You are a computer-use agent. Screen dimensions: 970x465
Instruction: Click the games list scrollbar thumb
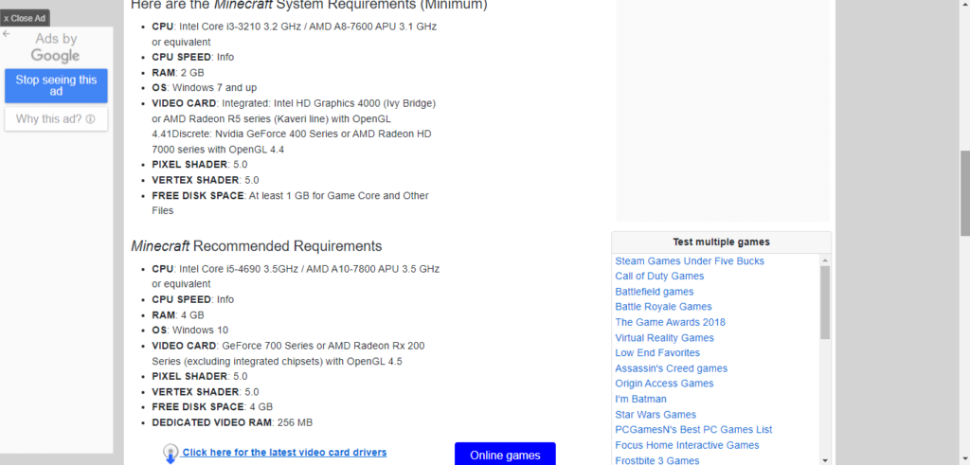pyautogui.click(x=825, y=302)
